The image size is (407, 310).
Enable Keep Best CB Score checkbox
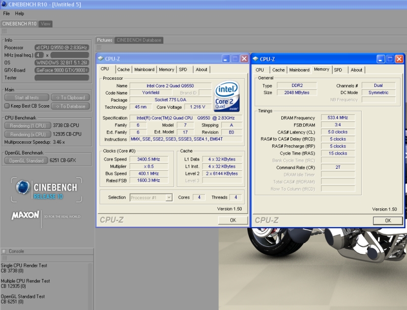point(7,106)
